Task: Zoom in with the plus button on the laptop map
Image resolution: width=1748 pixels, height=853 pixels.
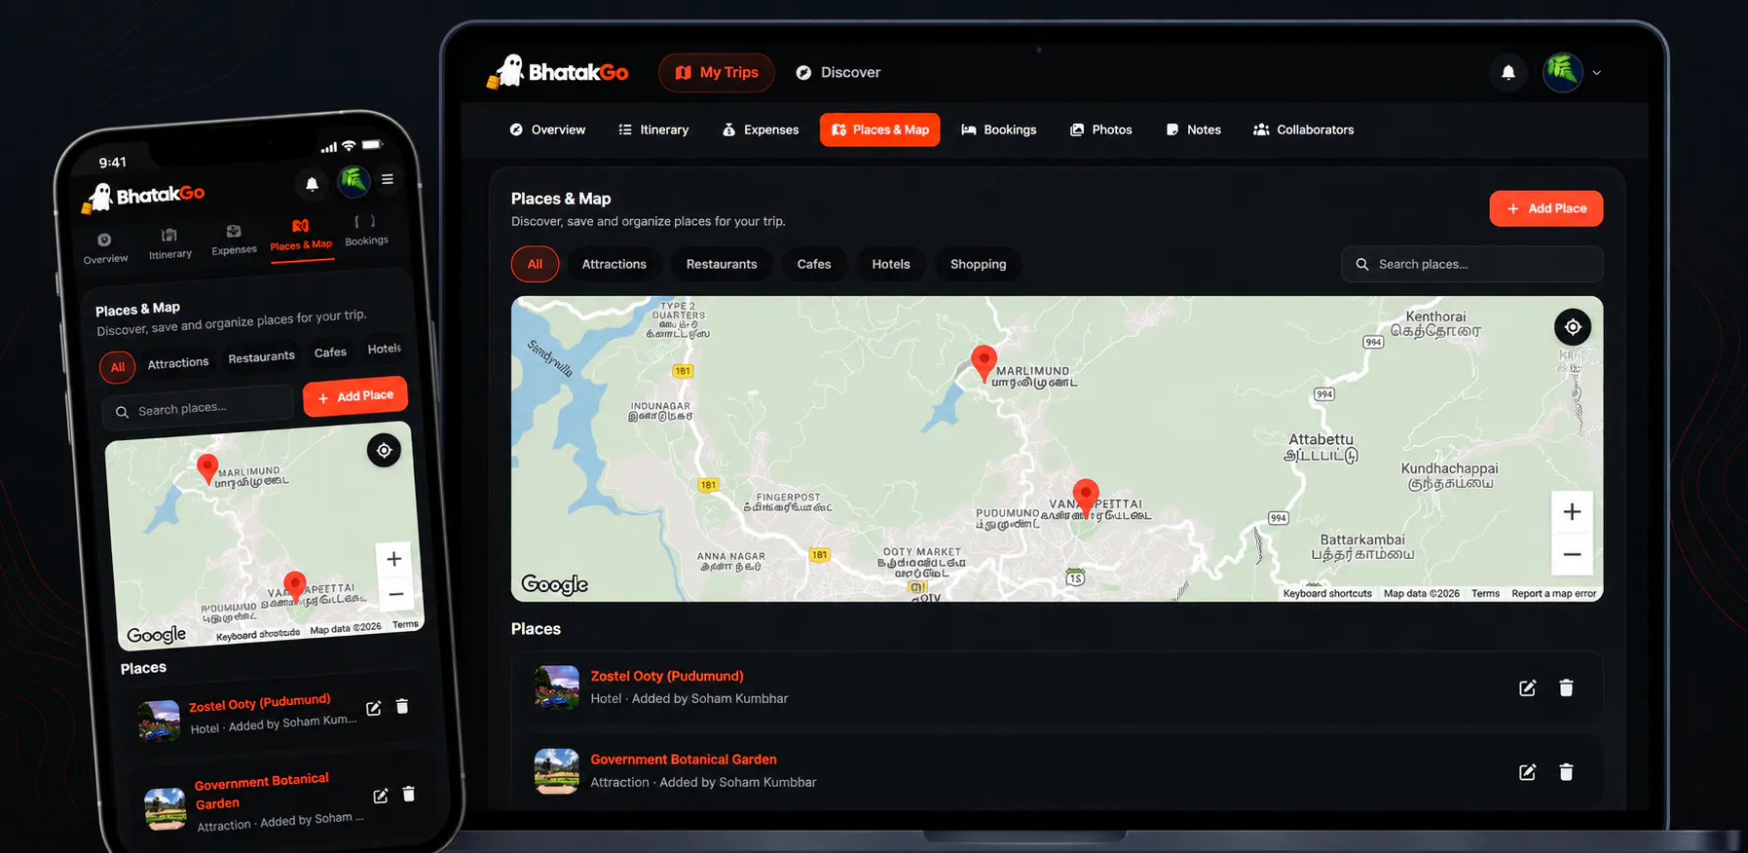Action: coord(1572,512)
